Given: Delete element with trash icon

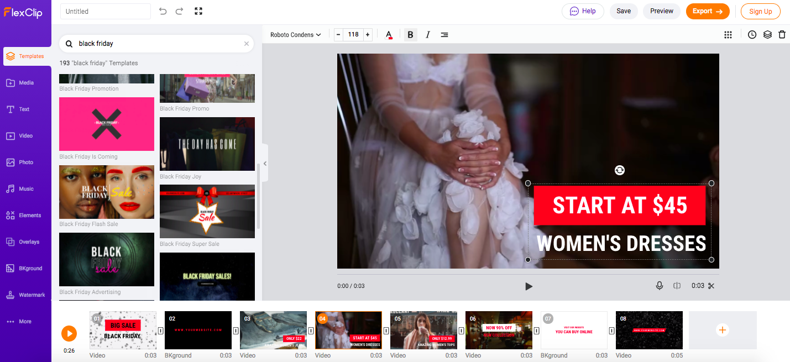Looking at the screenshot, I should coord(782,34).
